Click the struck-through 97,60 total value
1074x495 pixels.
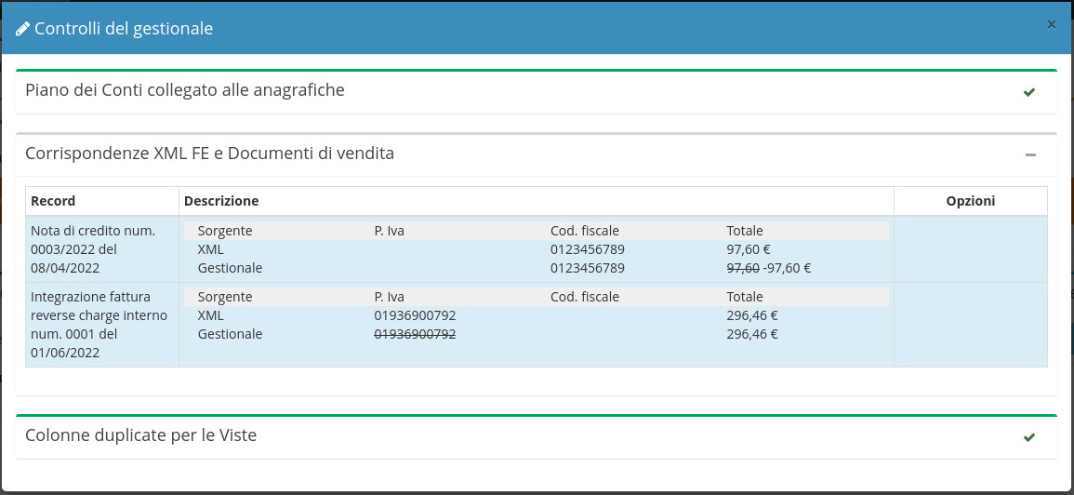(x=743, y=268)
